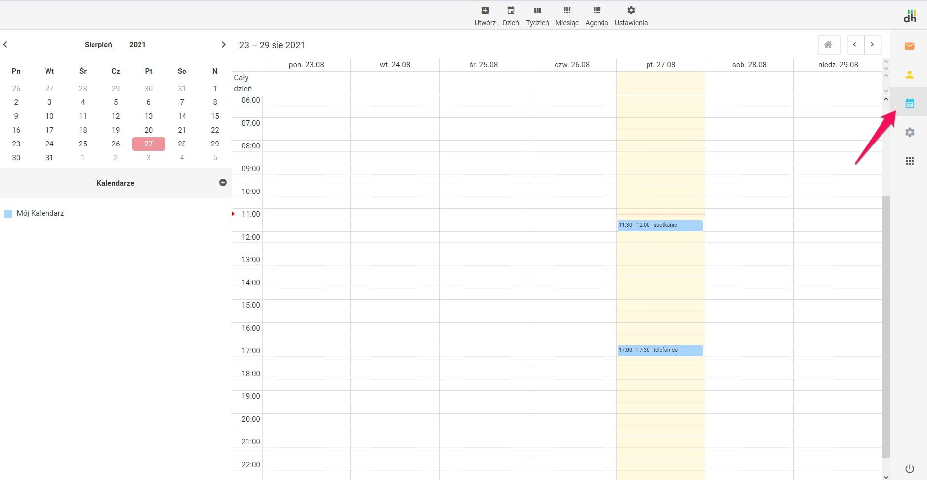927x480 pixels.
Task: Select Mój Kalendarz in calendar list
Action: coord(40,213)
